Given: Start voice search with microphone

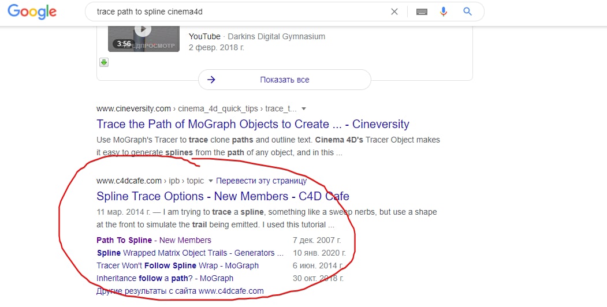Looking at the screenshot, I should (444, 12).
